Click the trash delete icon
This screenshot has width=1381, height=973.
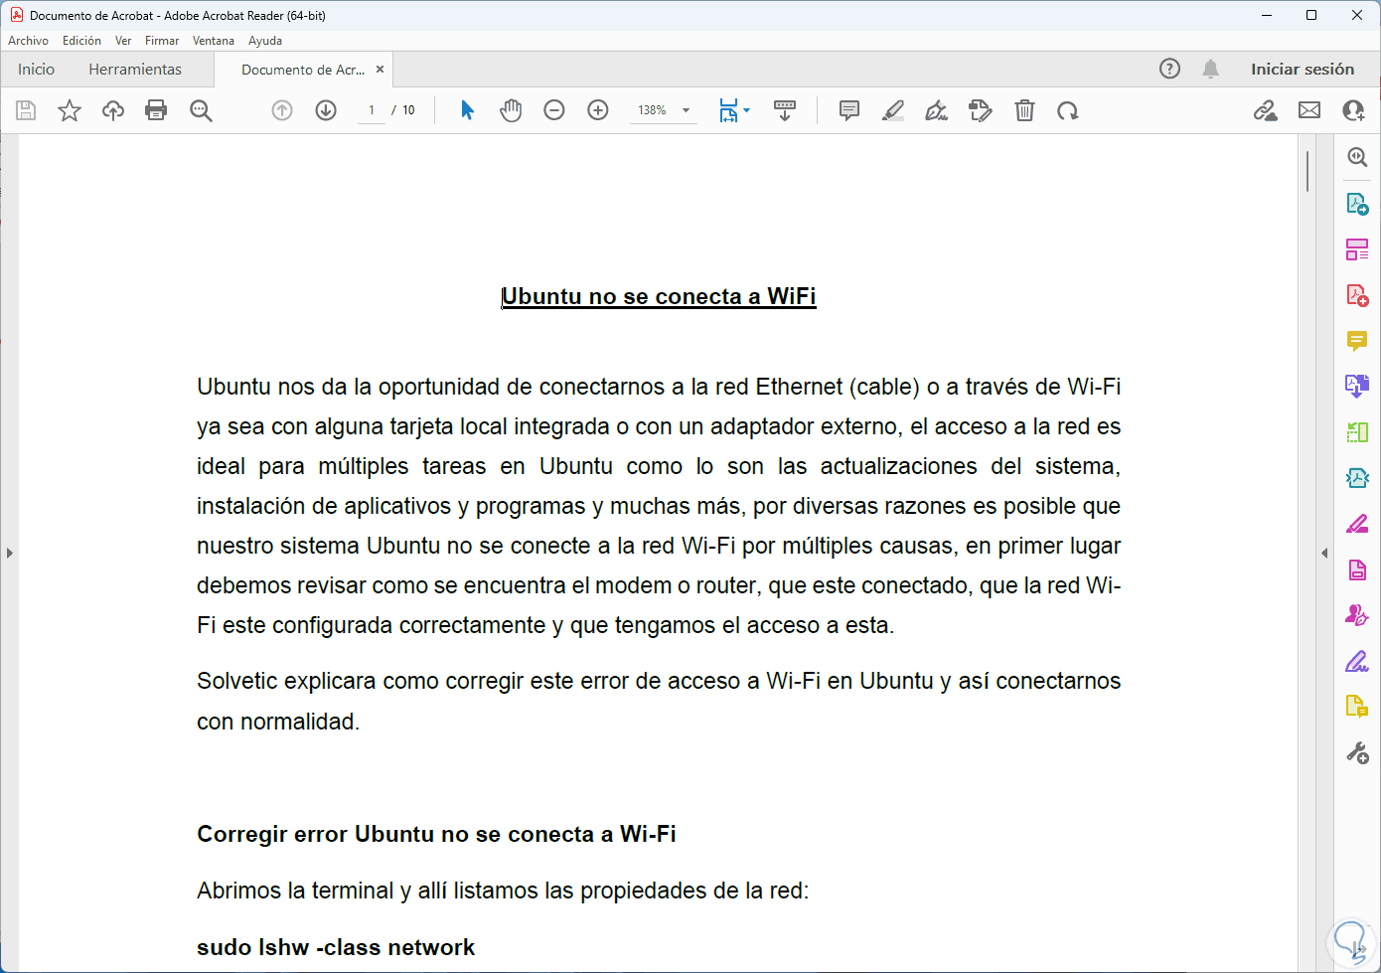[x=1024, y=110]
